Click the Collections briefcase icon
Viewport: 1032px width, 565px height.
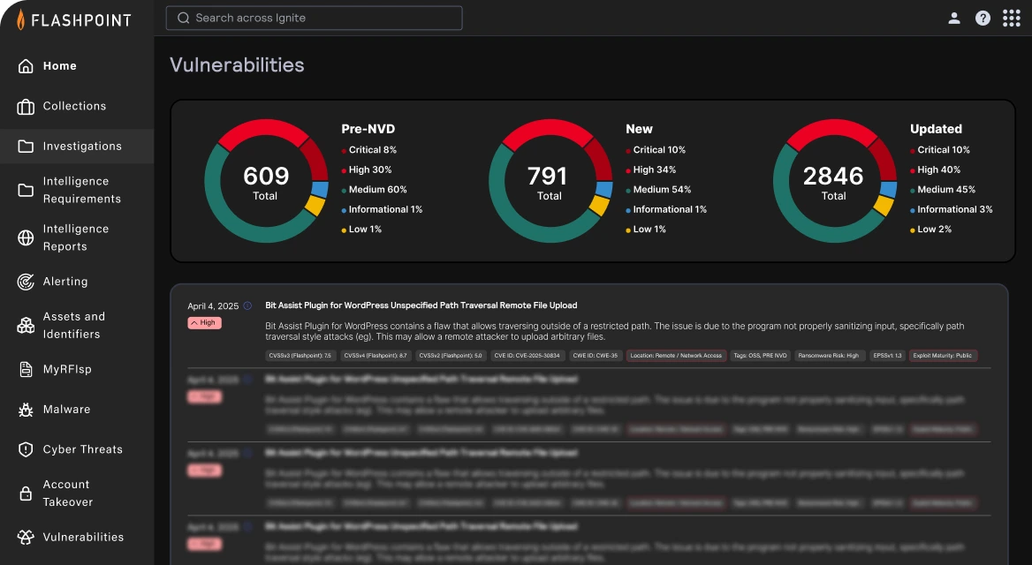pos(26,107)
